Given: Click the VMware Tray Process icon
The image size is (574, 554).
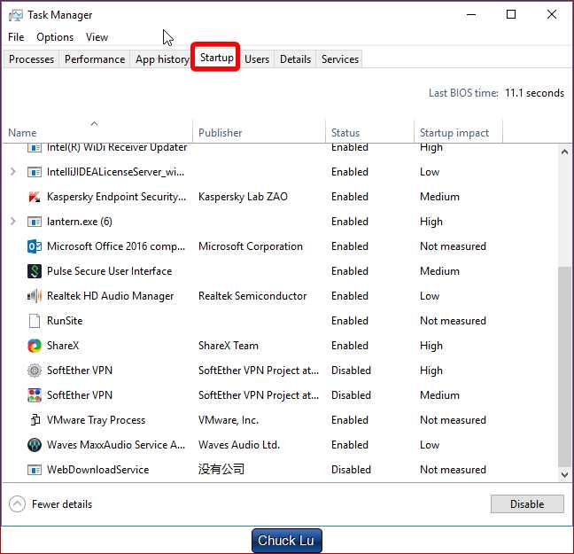Looking at the screenshot, I should 35,420.
